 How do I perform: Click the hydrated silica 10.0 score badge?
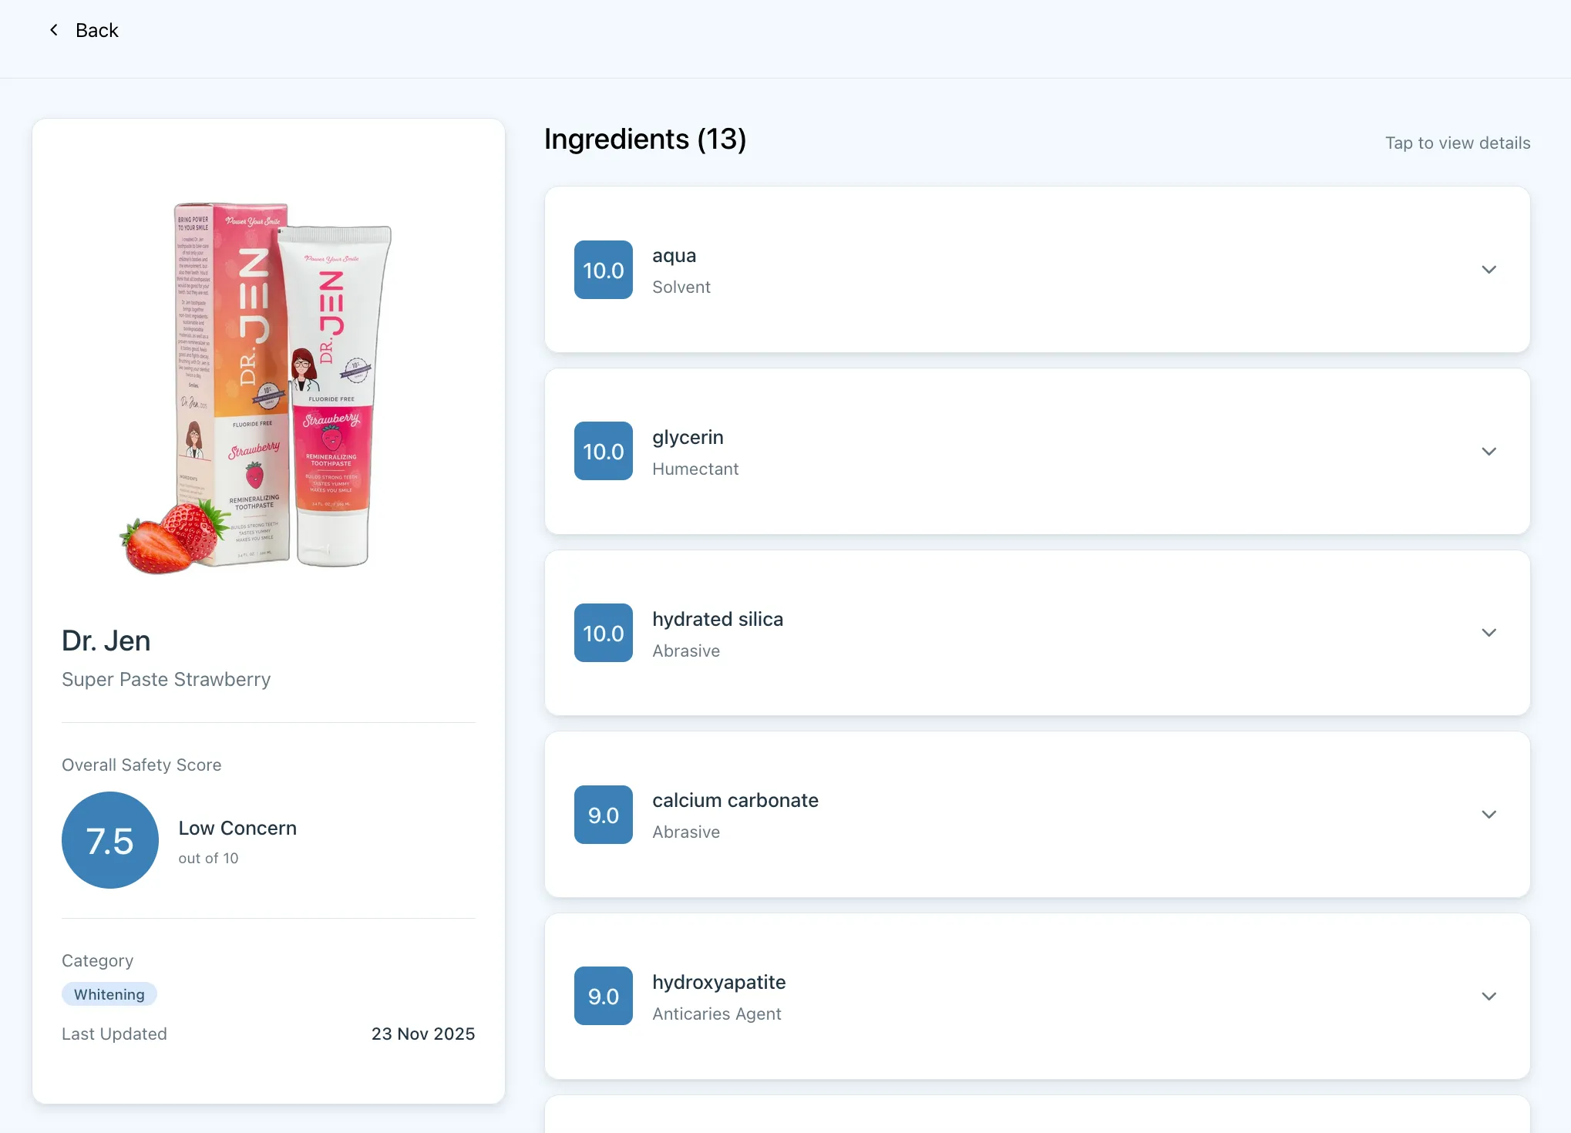pyautogui.click(x=604, y=633)
